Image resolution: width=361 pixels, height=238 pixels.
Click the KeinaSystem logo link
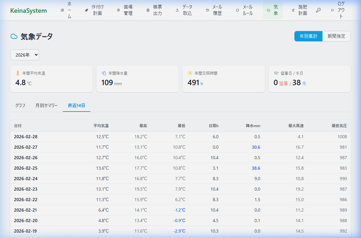29,10
